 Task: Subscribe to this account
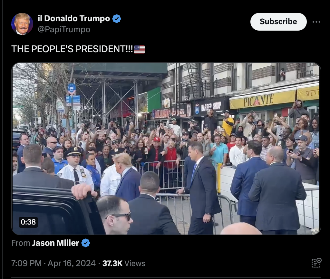tap(278, 22)
